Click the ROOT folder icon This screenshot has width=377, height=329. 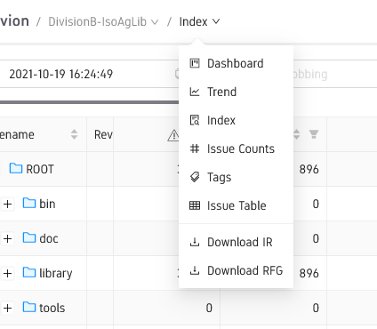tap(16, 168)
